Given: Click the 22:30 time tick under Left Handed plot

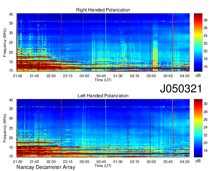Looking at the screenshot, I should [51, 162].
